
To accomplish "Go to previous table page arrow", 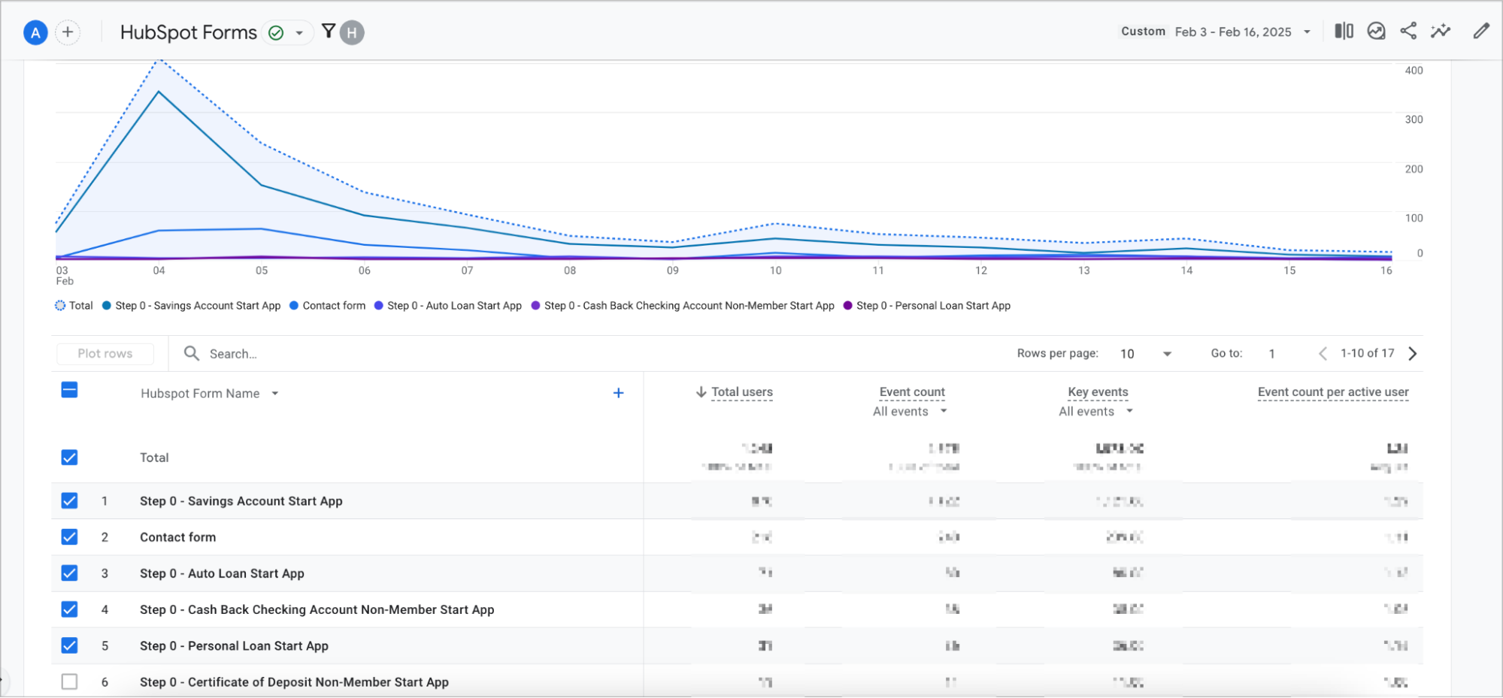I will click(1323, 354).
